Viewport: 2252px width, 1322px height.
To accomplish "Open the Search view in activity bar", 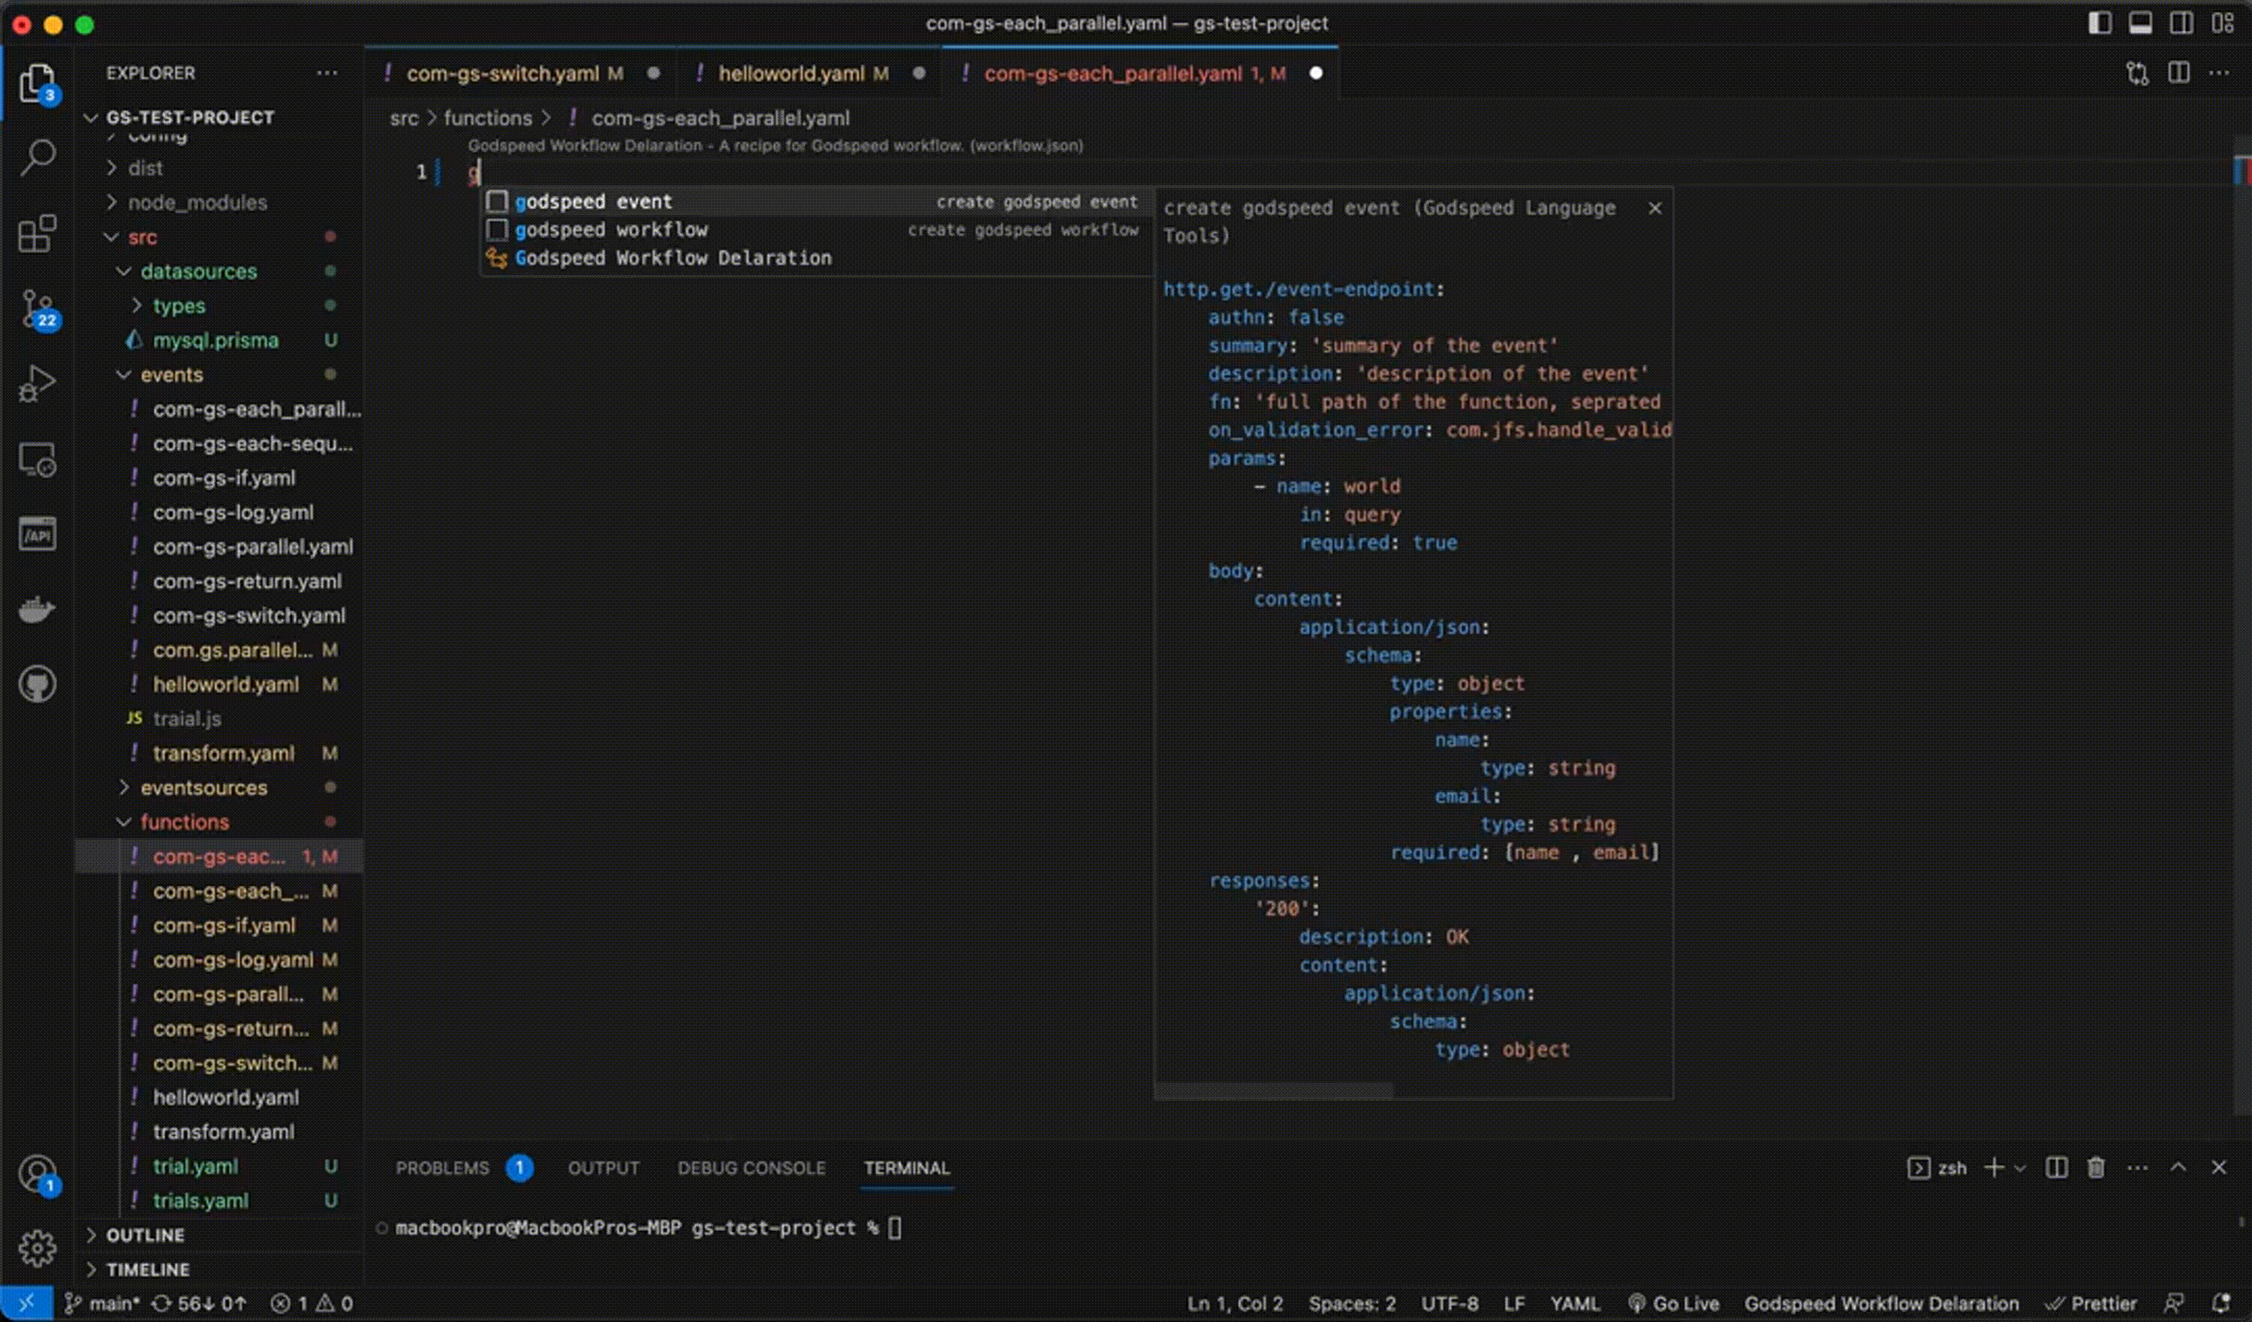I will point(37,158).
